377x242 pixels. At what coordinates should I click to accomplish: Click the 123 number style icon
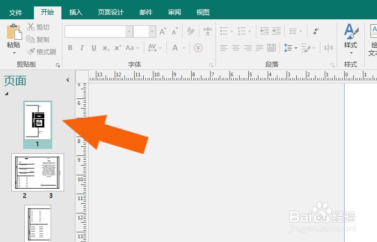tap(328, 48)
